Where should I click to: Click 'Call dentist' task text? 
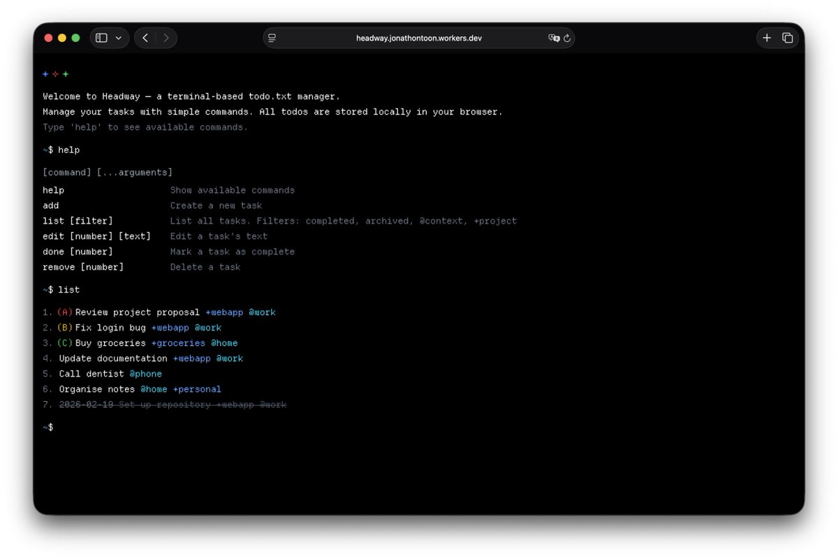91,374
